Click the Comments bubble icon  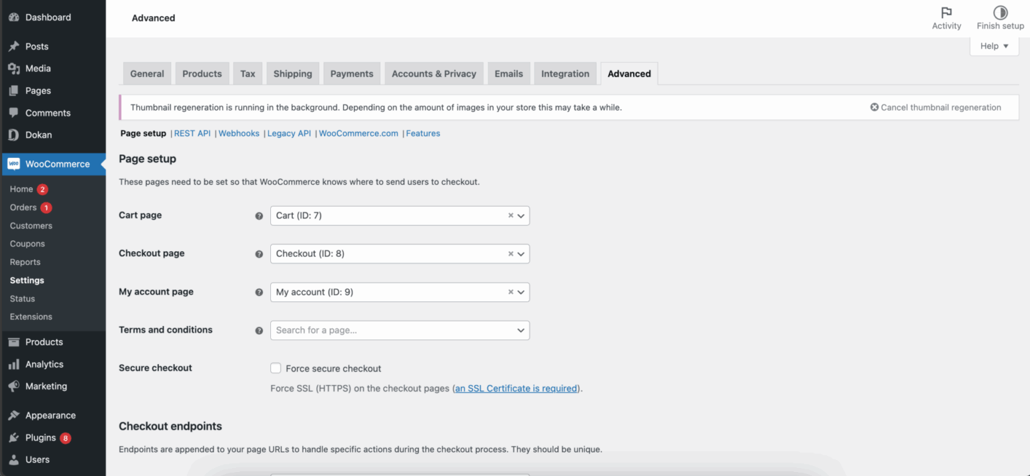point(13,112)
